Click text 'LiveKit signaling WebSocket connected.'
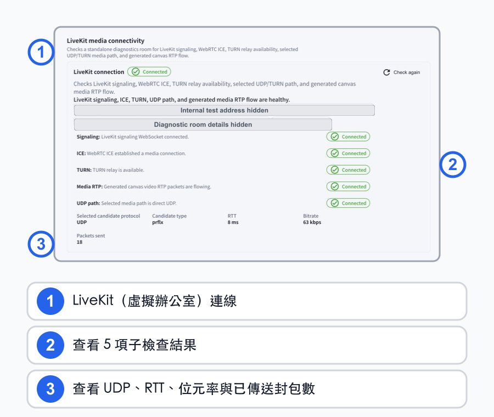The image size is (494, 417). pyautogui.click(x=145, y=137)
